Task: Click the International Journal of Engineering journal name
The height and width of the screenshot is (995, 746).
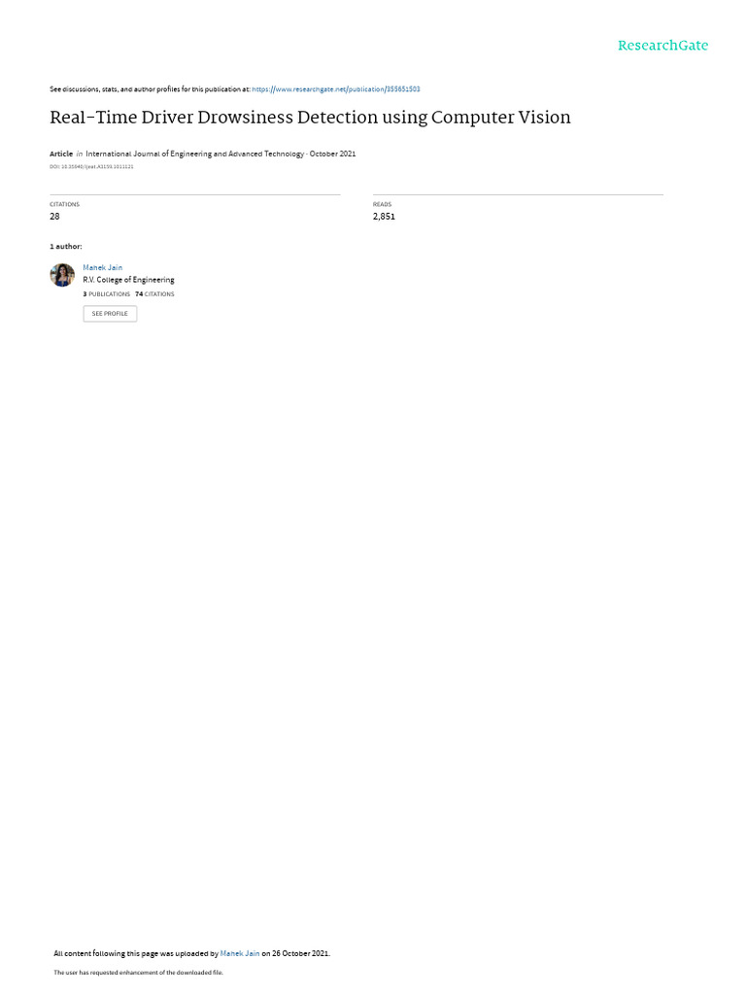Action: click(x=194, y=154)
